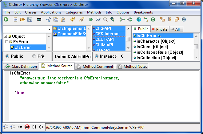Viewport: 203px width, 134px height.
Task: Switch to the Method Comment tab
Action: [95, 67]
